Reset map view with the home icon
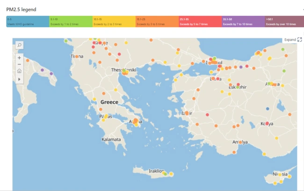Viewport: 304px width, 191px height. (x=19, y=71)
